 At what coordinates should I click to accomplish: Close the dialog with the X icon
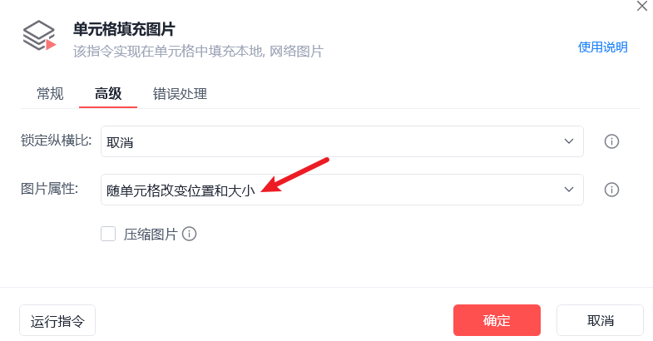pyautogui.click(x=641, y=6)
